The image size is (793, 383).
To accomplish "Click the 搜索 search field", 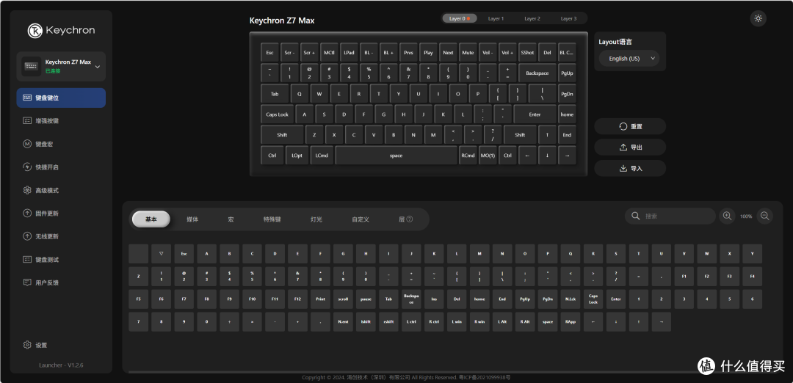I will pos(670,216).
